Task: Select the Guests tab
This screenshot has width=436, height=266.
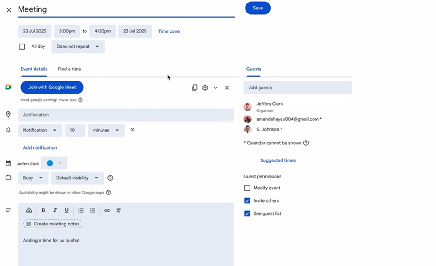Action: pyautogui.click(x=253, y=69)
